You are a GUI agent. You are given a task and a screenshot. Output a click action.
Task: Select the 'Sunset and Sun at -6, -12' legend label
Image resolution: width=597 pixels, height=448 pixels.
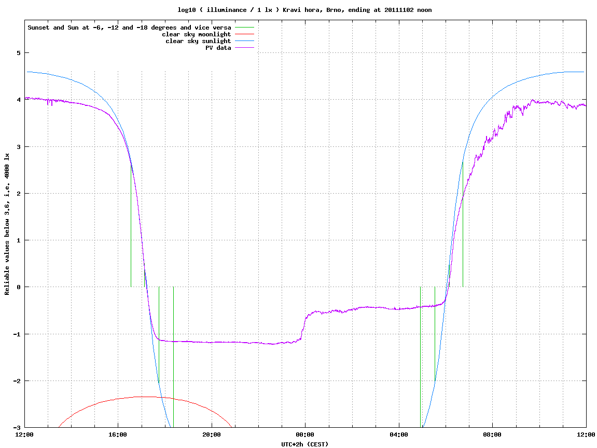click(129, 28)
